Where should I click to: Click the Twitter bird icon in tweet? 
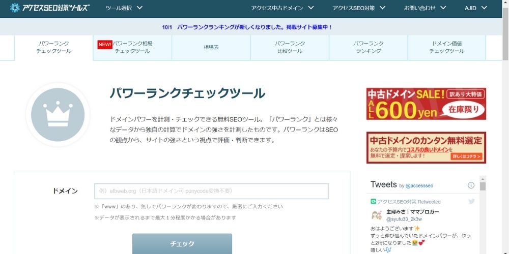coord(471,202)
